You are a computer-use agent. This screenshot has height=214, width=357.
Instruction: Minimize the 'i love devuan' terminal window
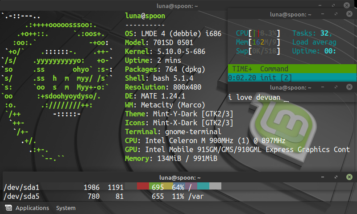click(323, 87)
